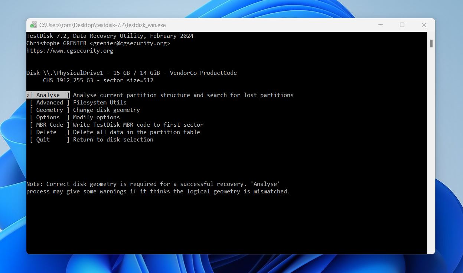The height and width of the screenshot is (273, 463).
Task: Select Quit to return to disk selection
Action: 43,139
